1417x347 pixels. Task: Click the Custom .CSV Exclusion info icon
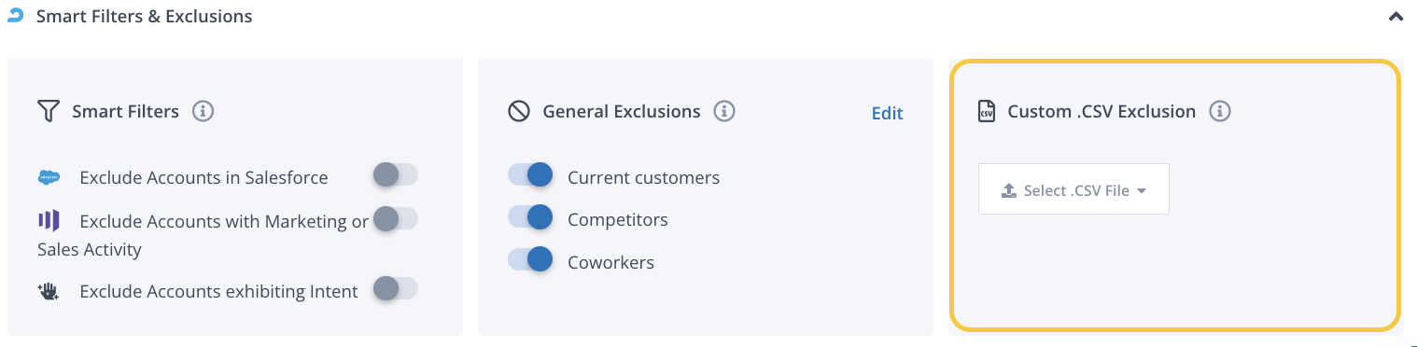tap(1219, 112)
